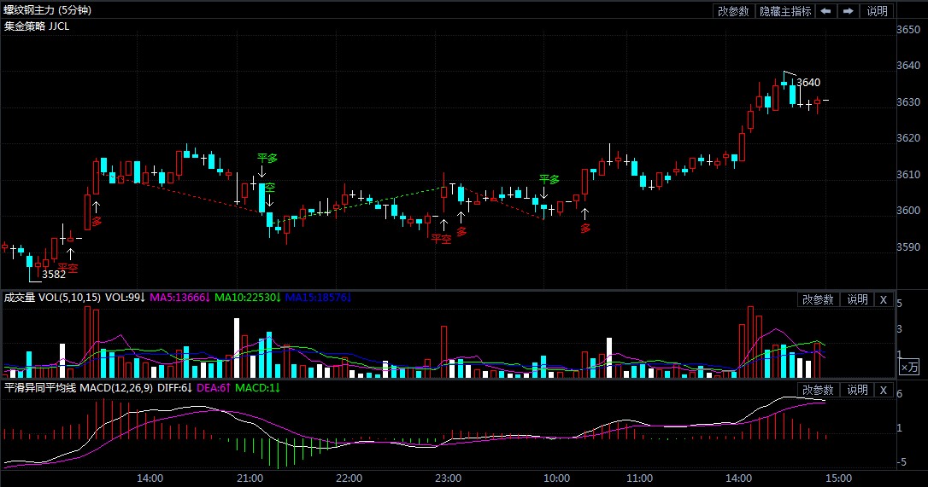Image resolution: width=928 pixels, height=487 pixels.
Task: Open 改参数 for the volume panel
Action: pos(818,299)
